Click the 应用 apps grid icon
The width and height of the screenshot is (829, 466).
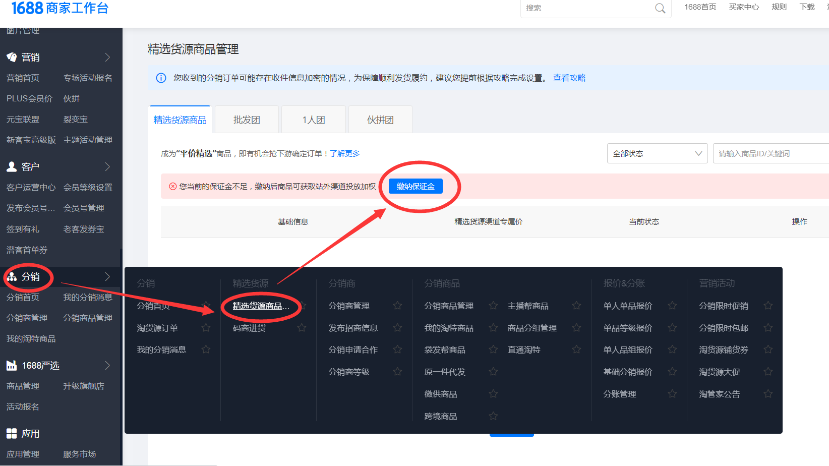click(12, 434)
